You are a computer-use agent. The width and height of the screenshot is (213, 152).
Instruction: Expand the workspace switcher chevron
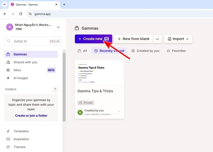[x=58, y=27]
